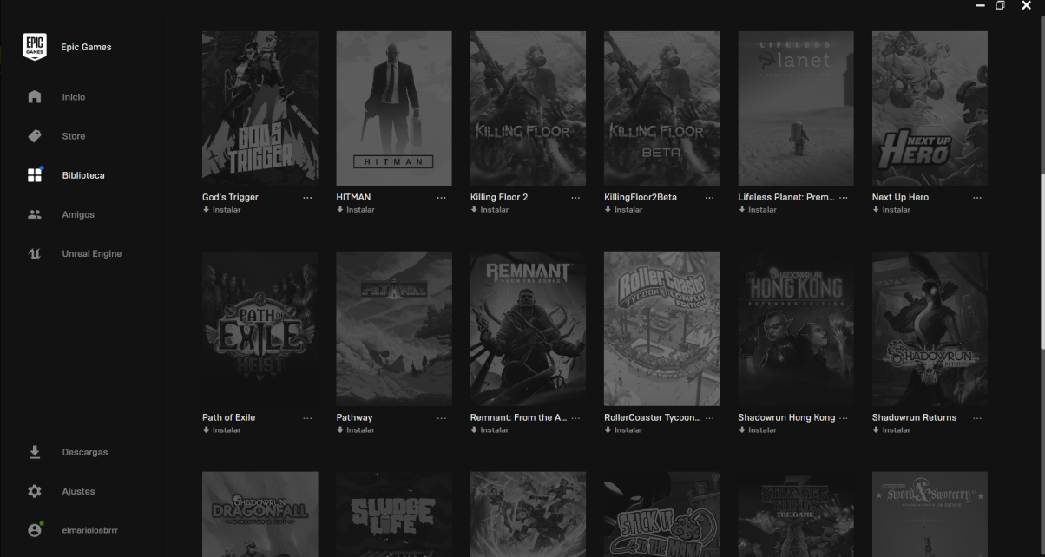
Task: Select the Biblioteca grid icon
Action: point(35,175)
